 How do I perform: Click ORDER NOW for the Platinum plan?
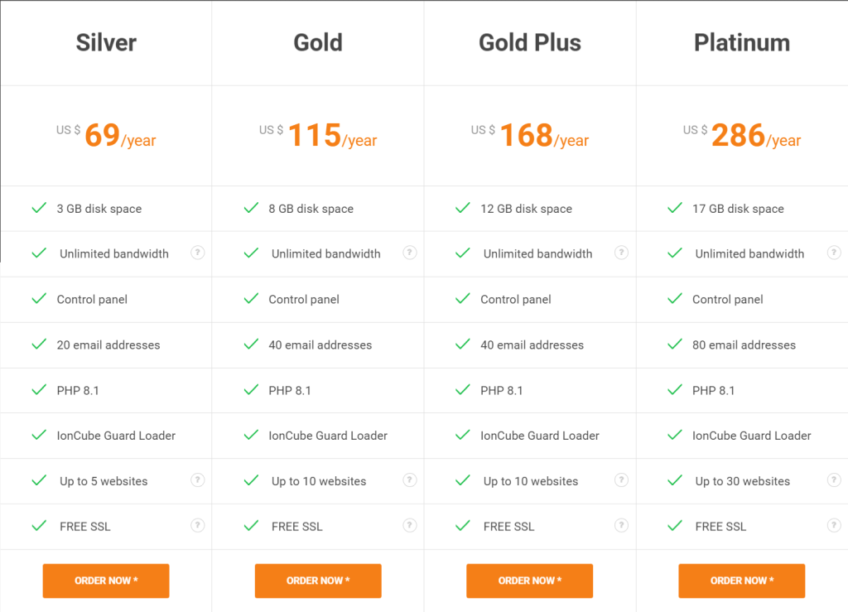741,581
